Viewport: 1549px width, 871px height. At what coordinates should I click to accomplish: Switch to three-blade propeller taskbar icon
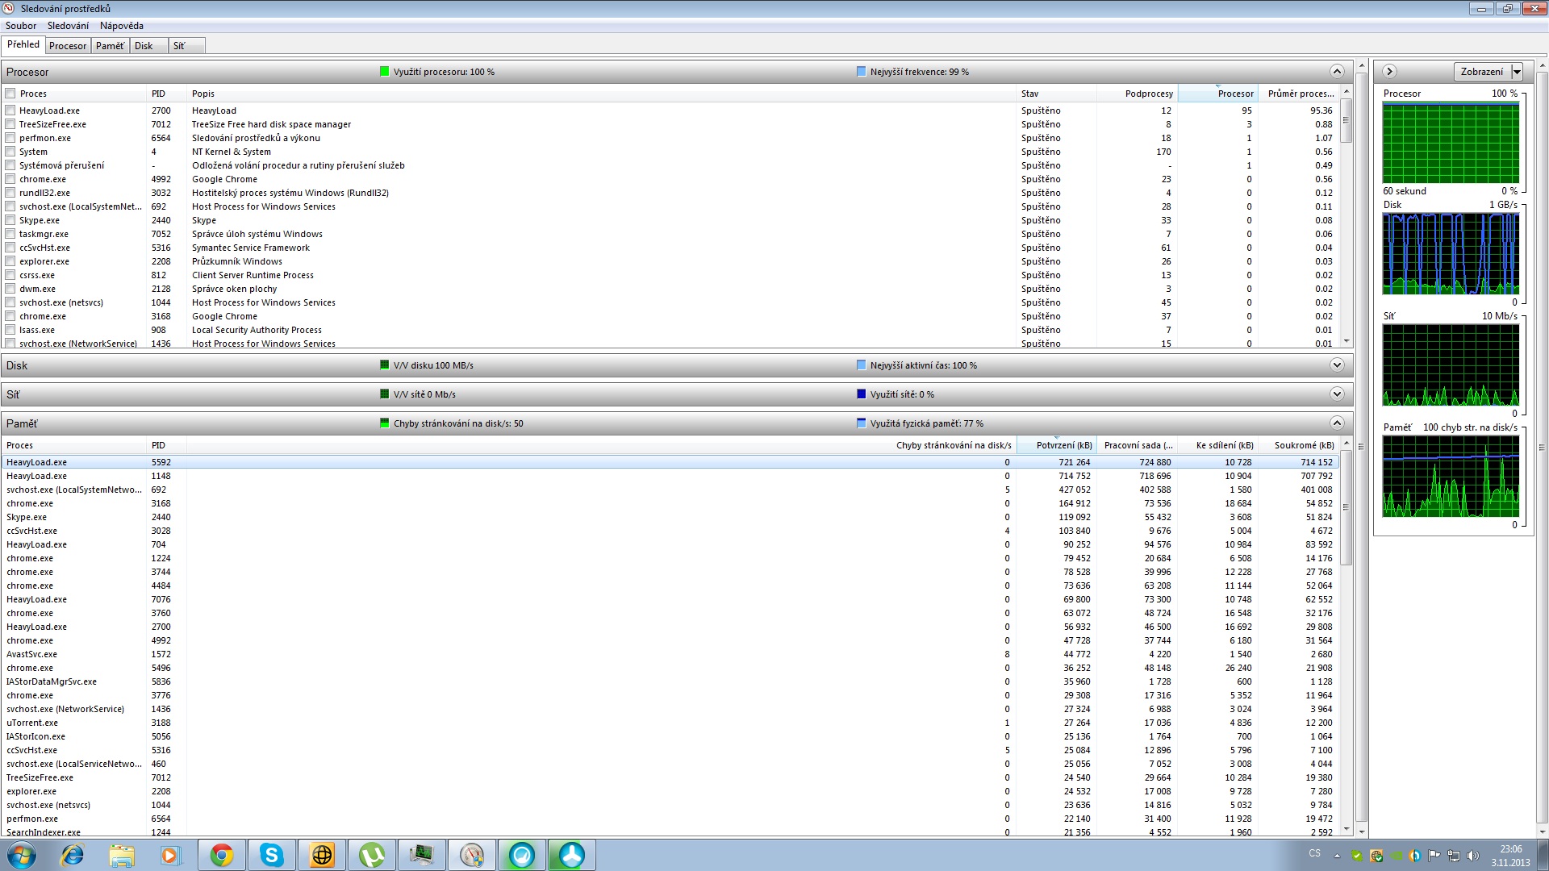click(572, 855)
